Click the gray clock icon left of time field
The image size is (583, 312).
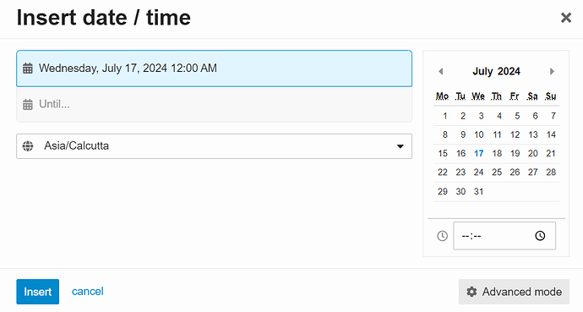(443, 236)
